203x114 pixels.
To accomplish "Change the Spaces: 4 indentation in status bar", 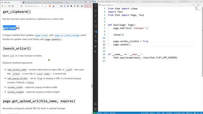I will [153, 113].
